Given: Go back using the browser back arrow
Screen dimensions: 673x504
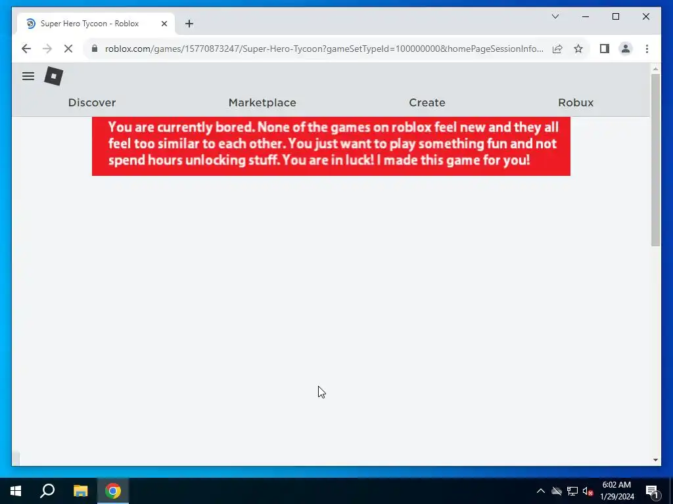Looking at the screenshot, I should click(x=26, y=49).
